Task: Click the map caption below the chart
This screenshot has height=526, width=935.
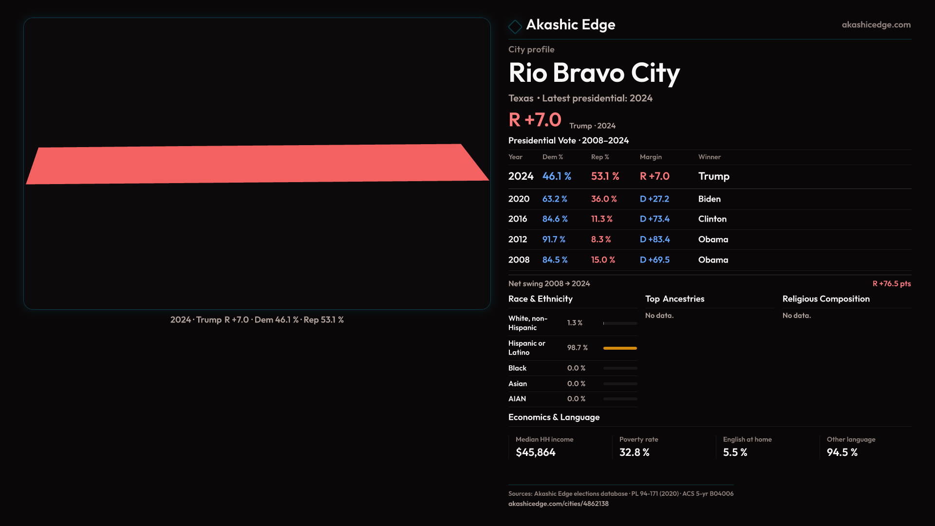Action: pos(257,320)
